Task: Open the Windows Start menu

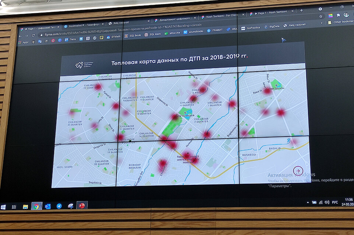Action: [x=3, y=207]
